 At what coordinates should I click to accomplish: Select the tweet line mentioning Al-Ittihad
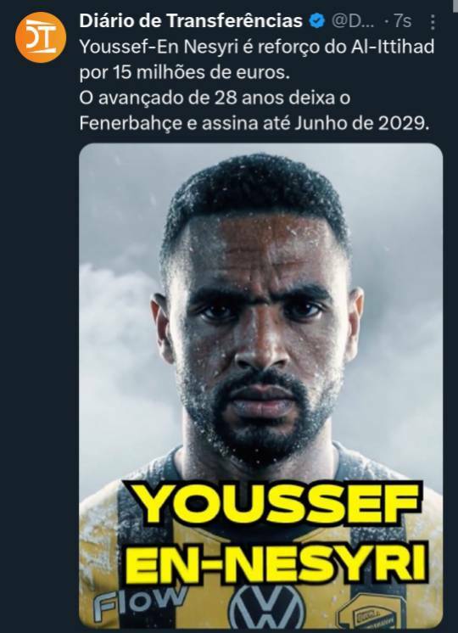tap(257, 48)
